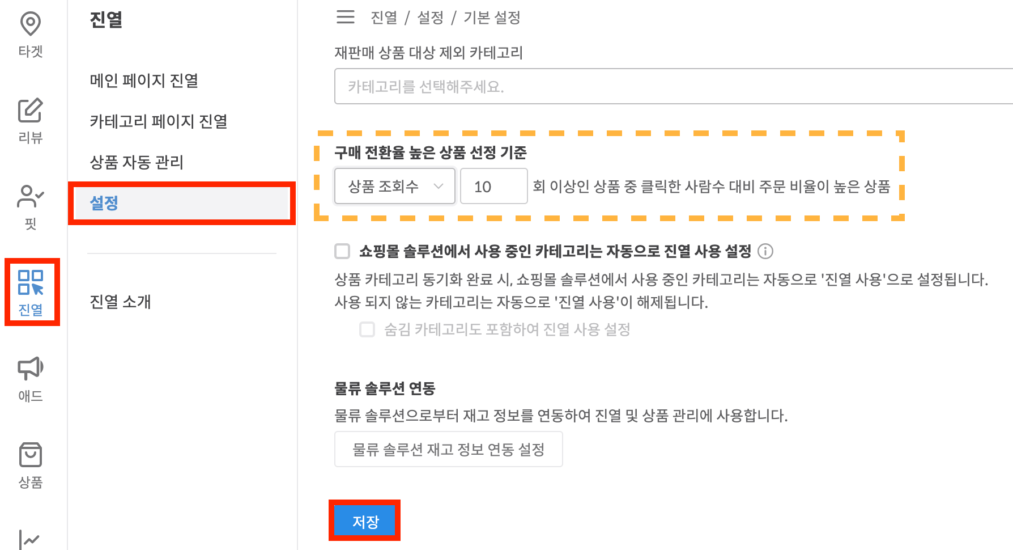1013x550 pixels.
Task: Click 설정 breadcrumb link
Action: pyautogui.click(x=431, y=18)
